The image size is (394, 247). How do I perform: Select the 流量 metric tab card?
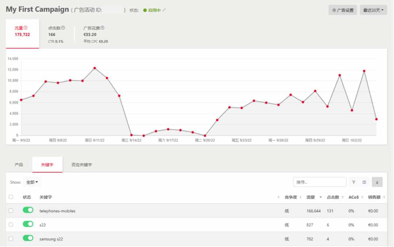22,34
